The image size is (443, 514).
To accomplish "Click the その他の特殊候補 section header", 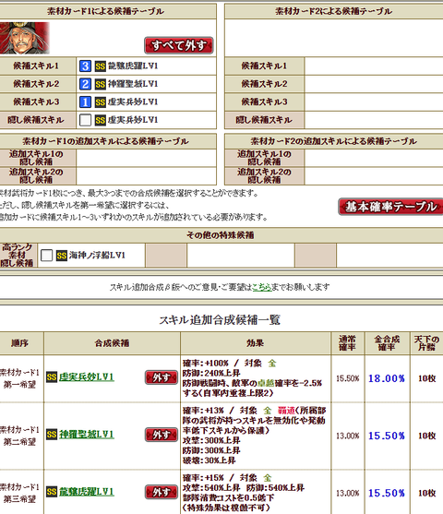I will [221, 235].
